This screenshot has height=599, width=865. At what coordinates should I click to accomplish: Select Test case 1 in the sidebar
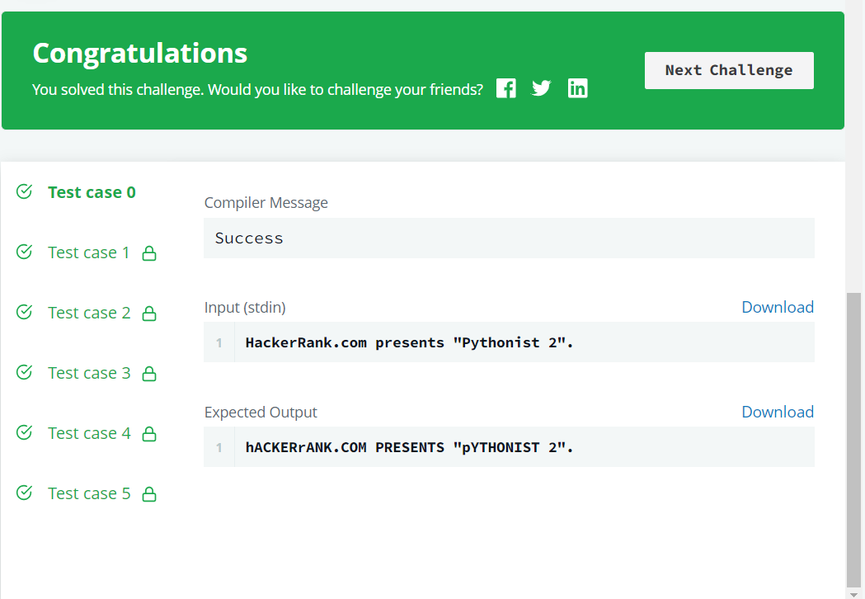click(x=88, y=252)
